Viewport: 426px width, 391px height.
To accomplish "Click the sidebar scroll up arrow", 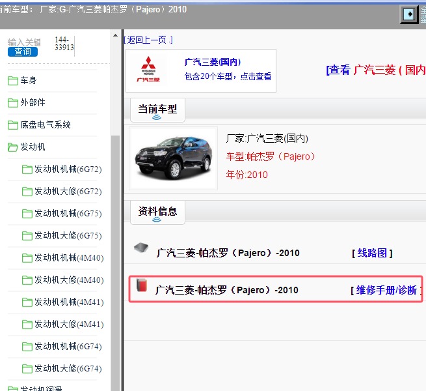I will tap(115, 35).
